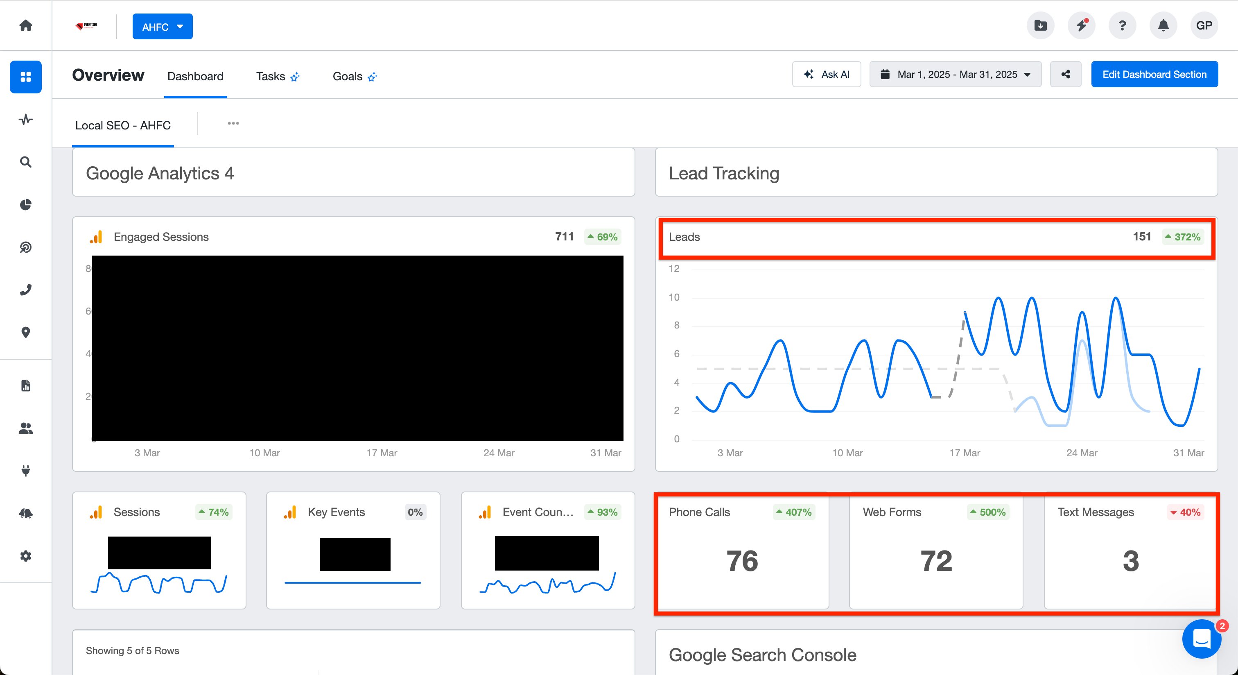
Task: Click the Key Events widget title
Action: point(337,512)
